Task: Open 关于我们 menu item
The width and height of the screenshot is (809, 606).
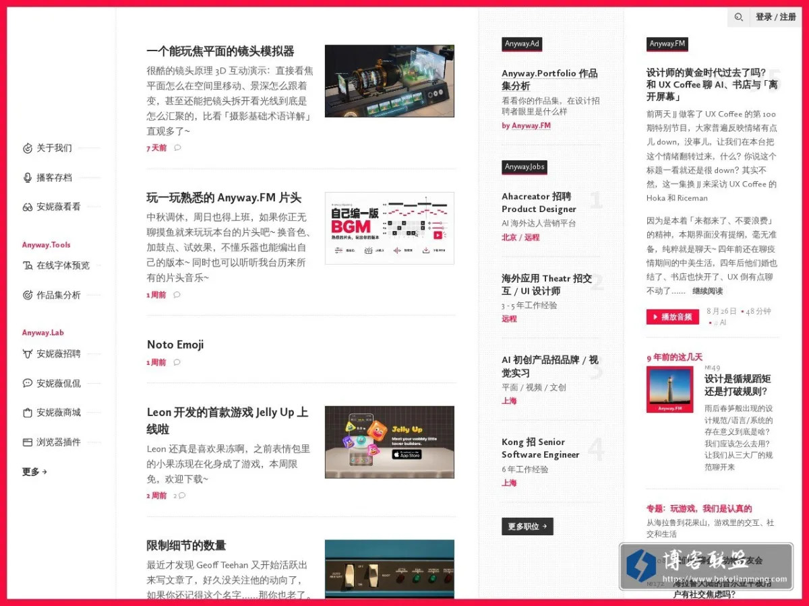Action: 54,148
